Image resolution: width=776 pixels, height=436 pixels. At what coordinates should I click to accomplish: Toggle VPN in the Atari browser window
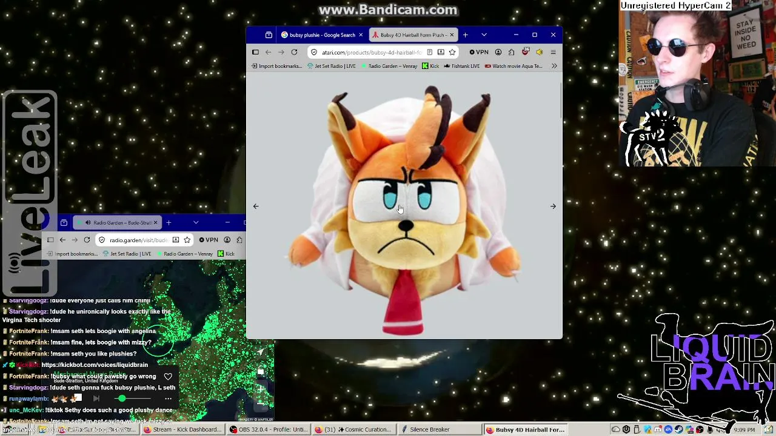click(x=479, y=52)
